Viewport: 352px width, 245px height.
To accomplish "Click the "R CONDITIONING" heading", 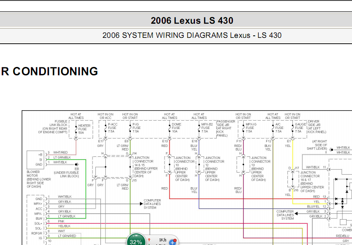I will (50, 71).
